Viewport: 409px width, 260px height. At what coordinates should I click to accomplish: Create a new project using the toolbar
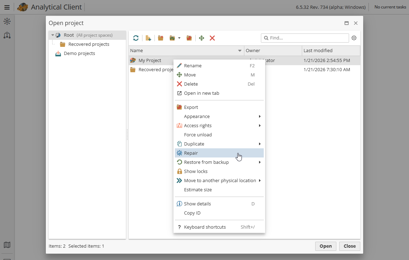coord(148,38)
